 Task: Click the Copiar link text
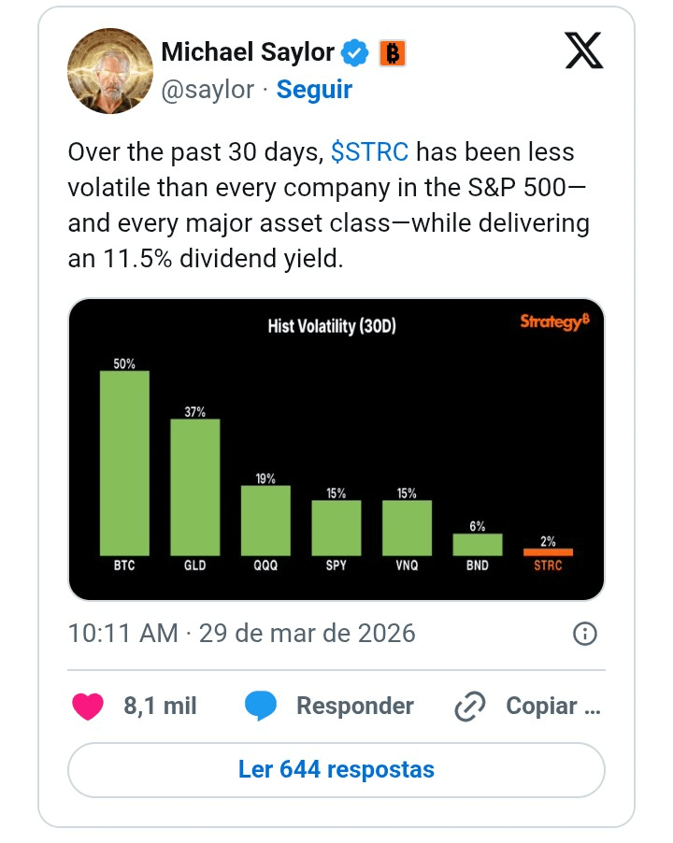click(x=553, y=706)
